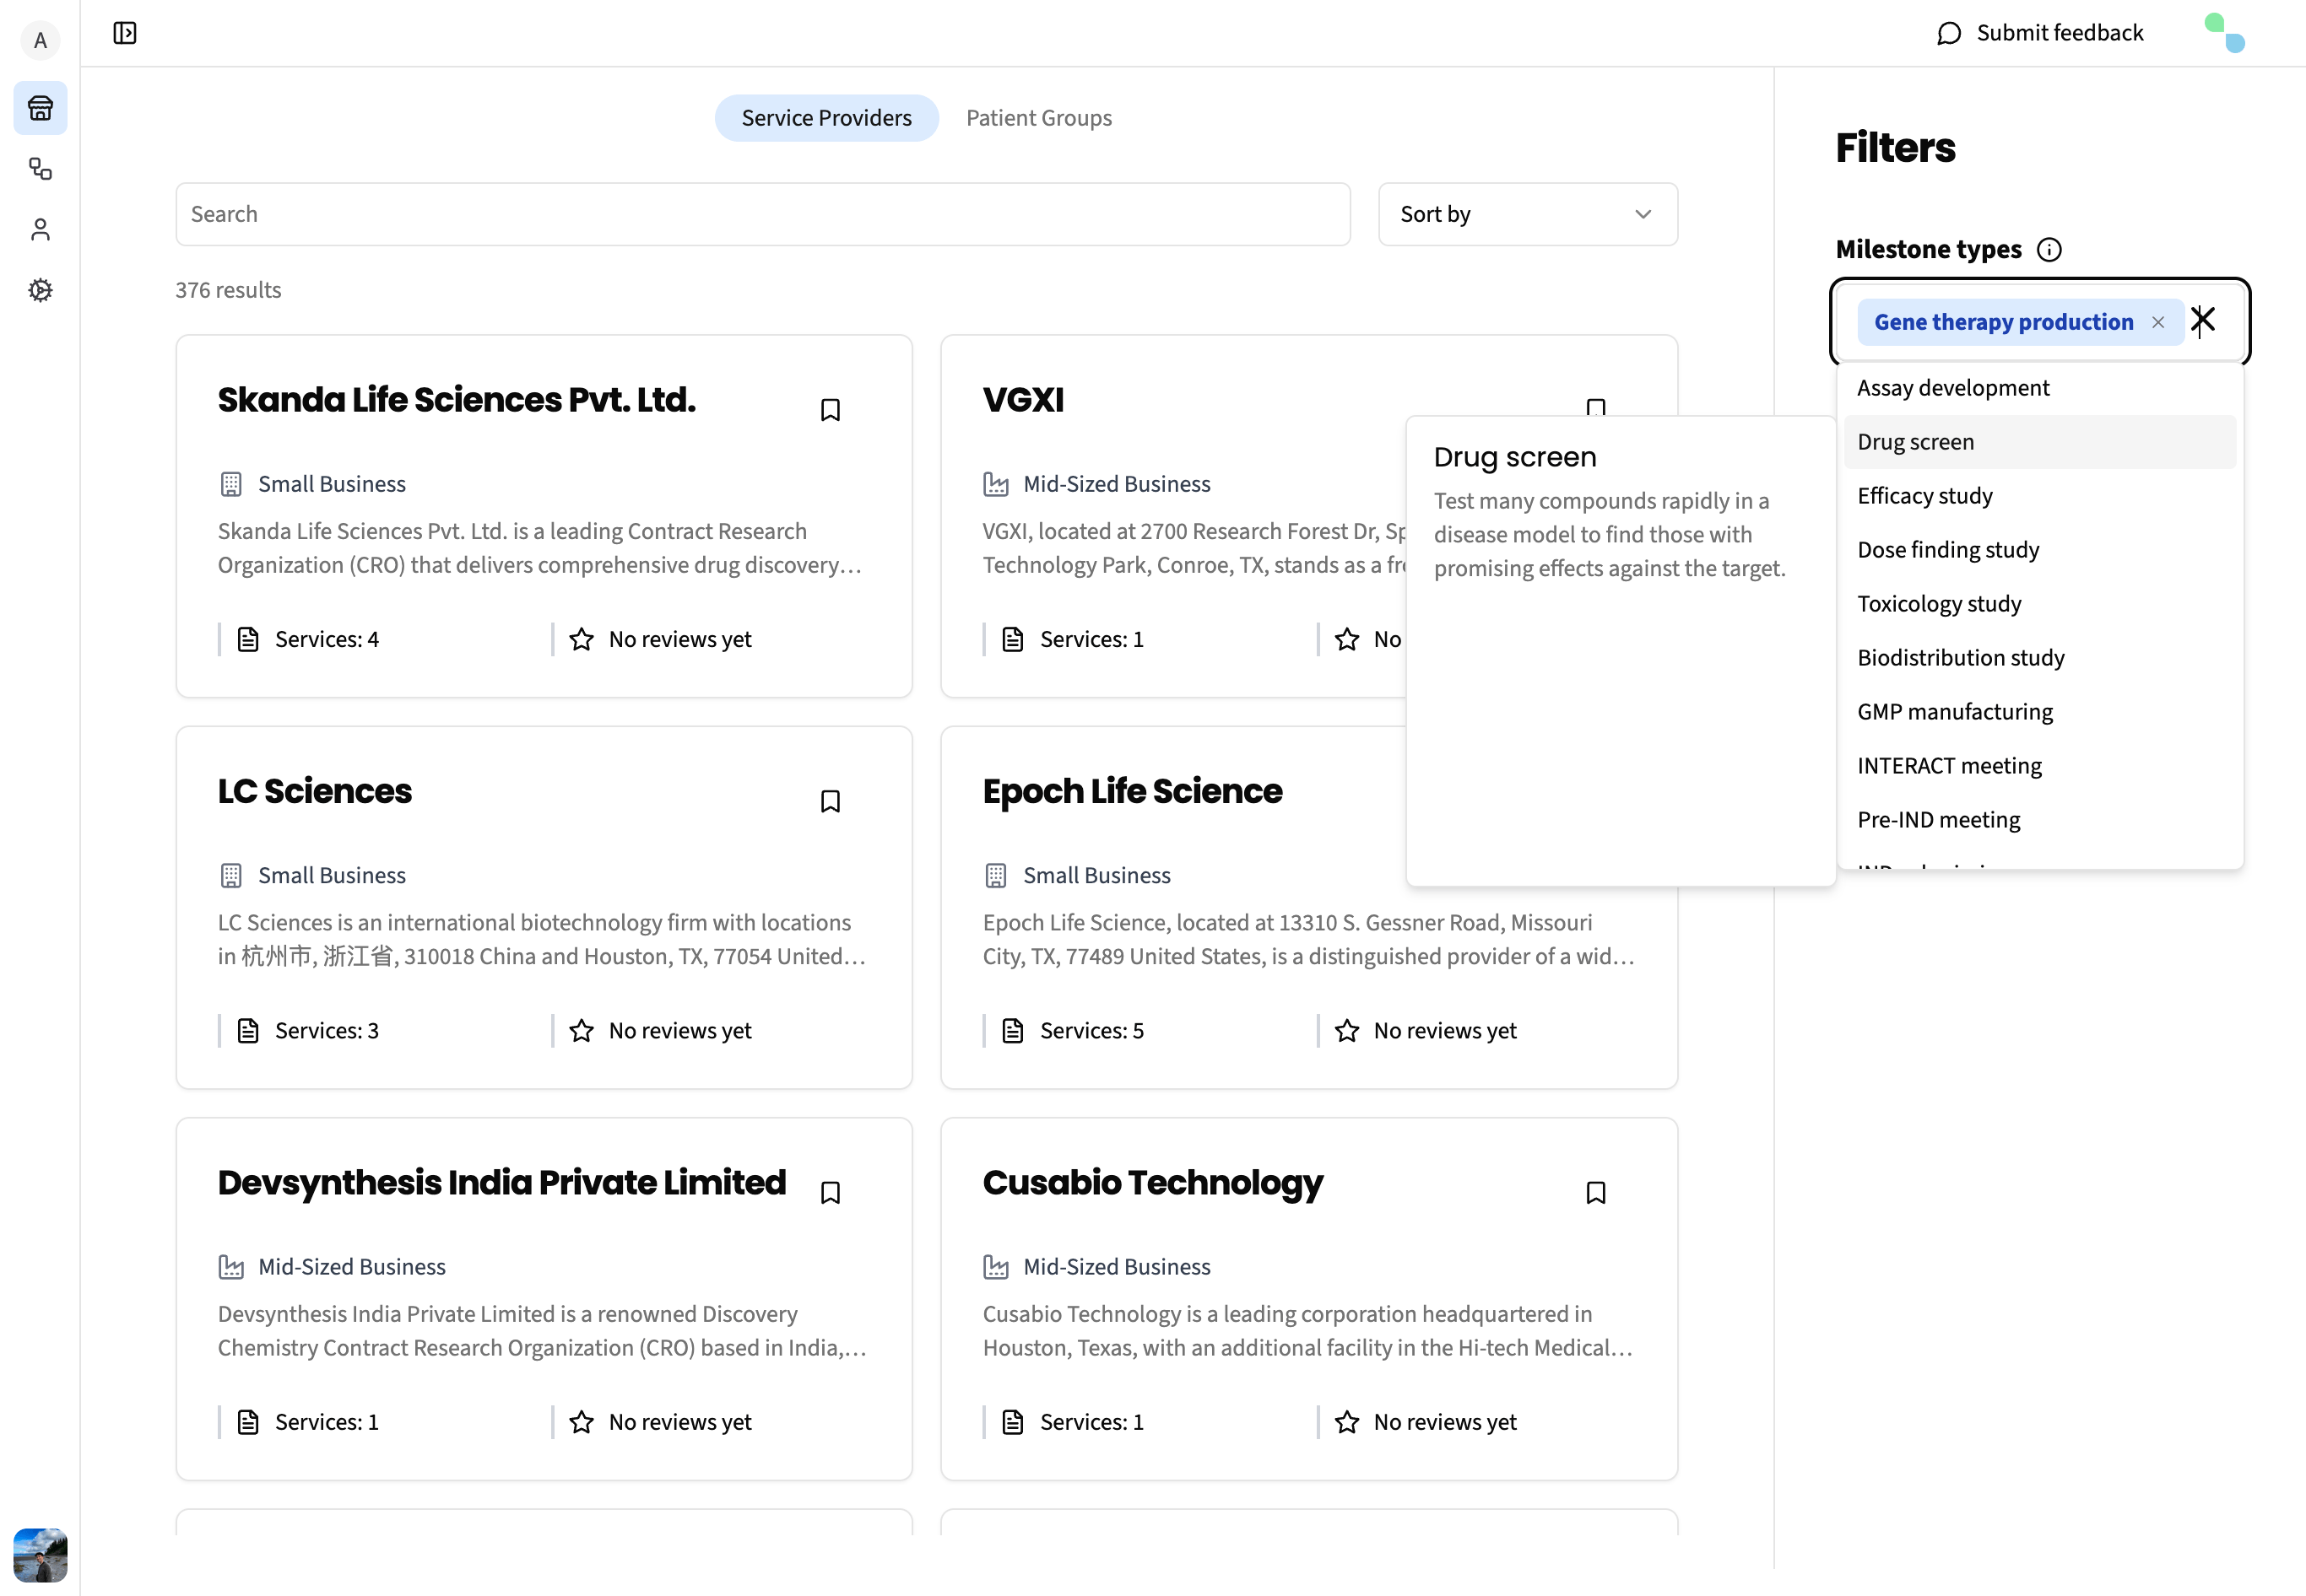Bookmark Skanda Life Sciences Pvt. Ltd.

831,410
